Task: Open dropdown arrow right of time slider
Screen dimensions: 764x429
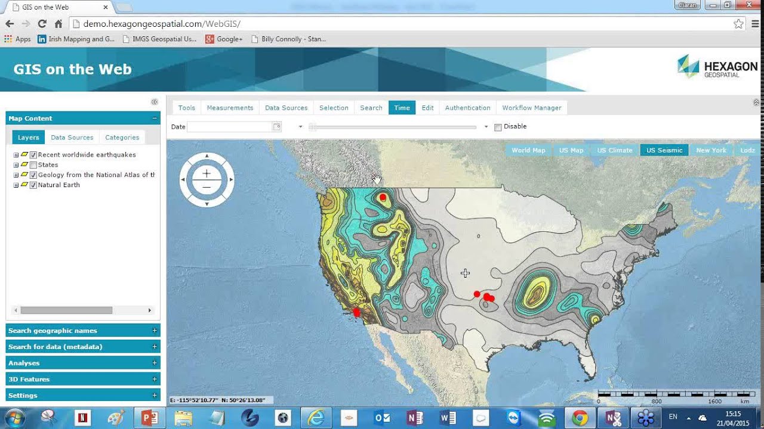Action: (486, 127)
